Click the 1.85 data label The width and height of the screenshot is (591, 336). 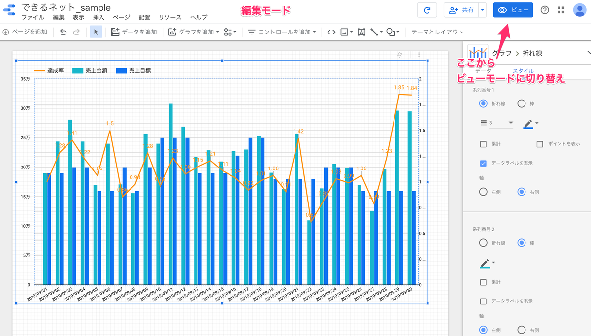click(399, 88)
